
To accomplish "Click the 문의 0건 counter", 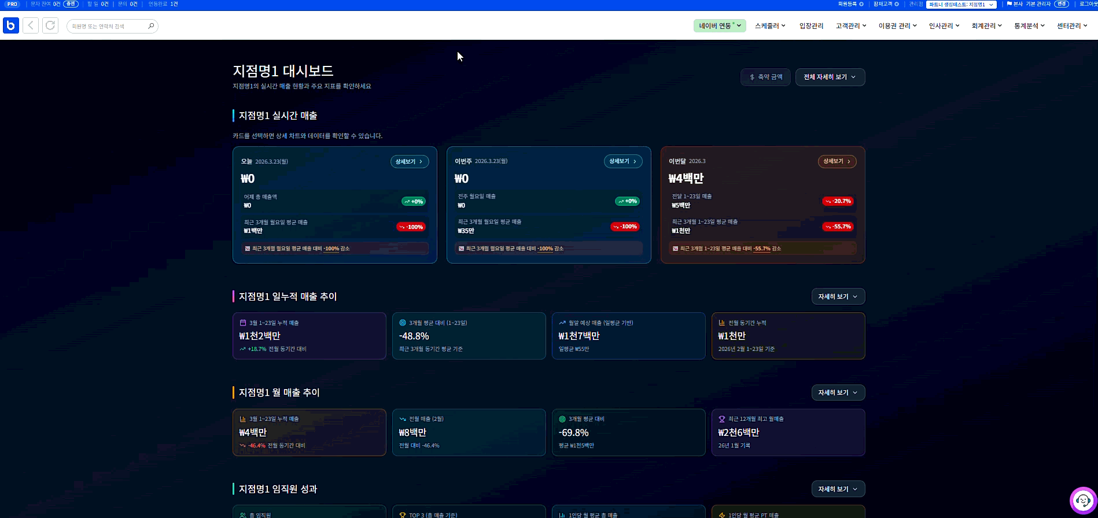I will click(128, 4).
